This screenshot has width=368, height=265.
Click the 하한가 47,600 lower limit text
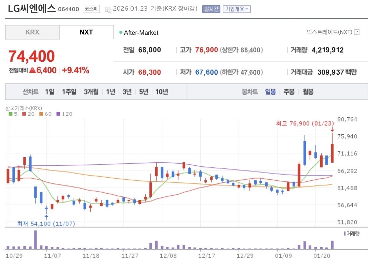(241, 72)
